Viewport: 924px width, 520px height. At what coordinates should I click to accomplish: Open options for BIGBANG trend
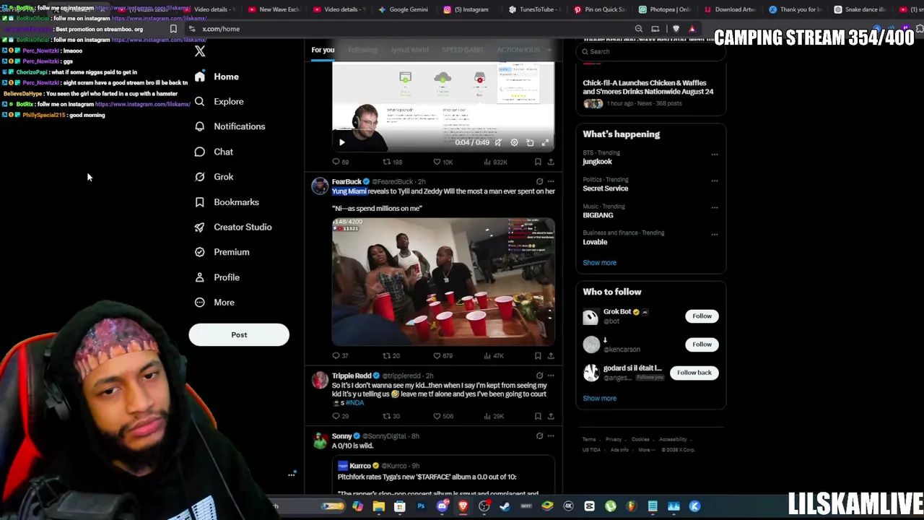715,207
